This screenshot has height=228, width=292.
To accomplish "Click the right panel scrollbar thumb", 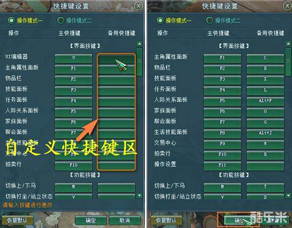I will pos(288,62).
